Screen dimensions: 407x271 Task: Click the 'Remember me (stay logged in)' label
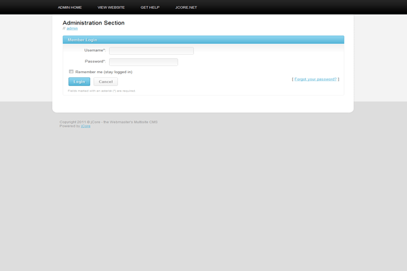tap(104, 72)
